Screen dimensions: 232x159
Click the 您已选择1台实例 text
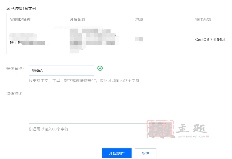click(x=21, y=8)
